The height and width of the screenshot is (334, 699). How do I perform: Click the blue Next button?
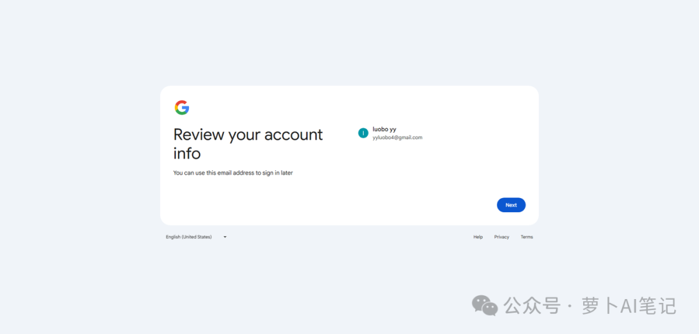click(x=511, y=205)
